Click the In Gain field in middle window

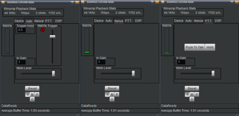point(101,62)
